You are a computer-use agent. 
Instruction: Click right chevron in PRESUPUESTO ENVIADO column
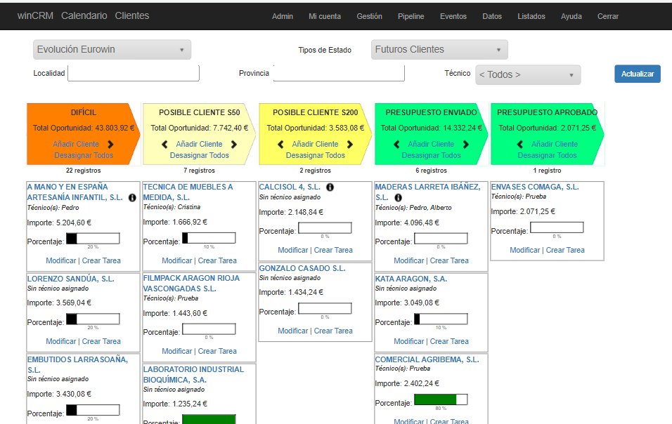(x=466, y=144)
